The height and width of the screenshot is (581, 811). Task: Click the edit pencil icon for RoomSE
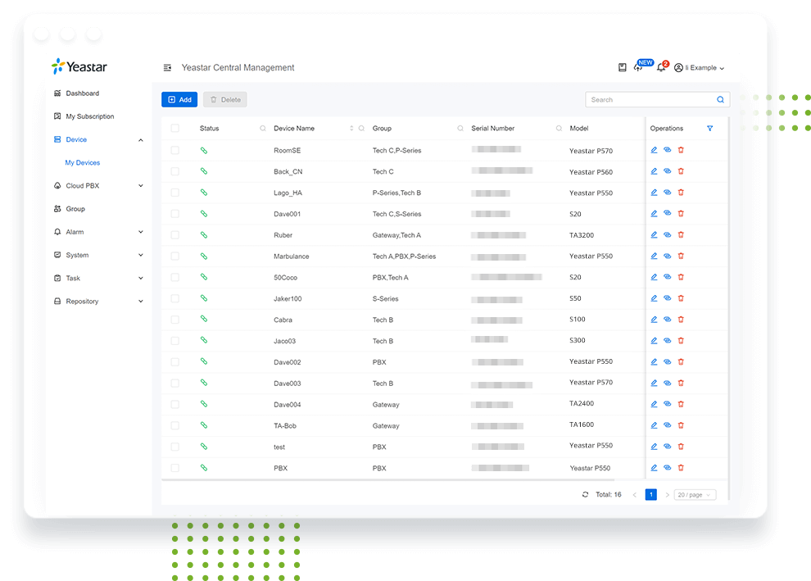click(654, 150)
